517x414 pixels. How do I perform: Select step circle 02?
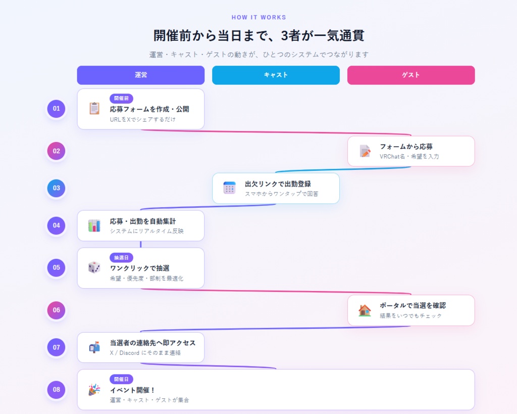coord(57,151)
